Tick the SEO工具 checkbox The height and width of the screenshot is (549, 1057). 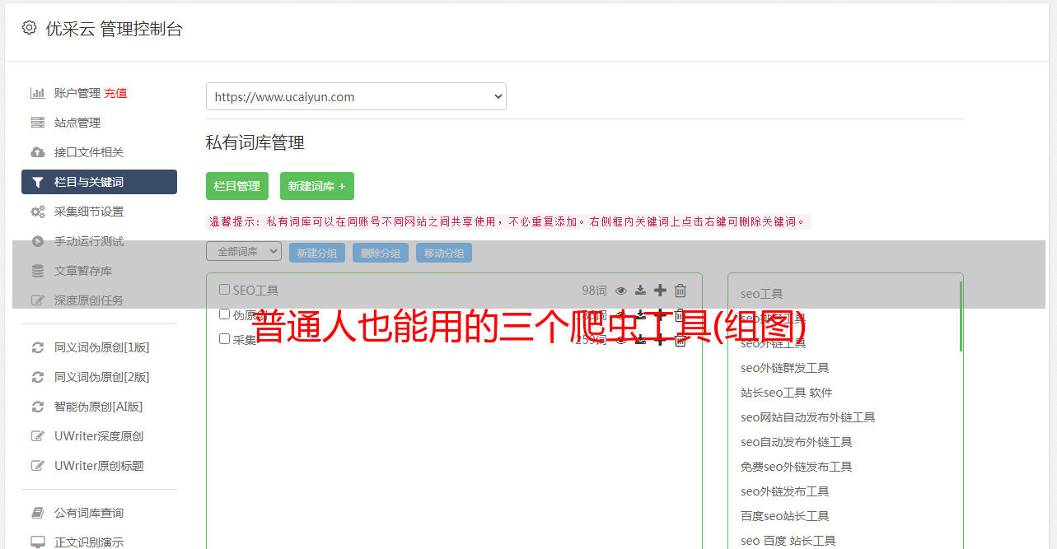tap(224, 290)
